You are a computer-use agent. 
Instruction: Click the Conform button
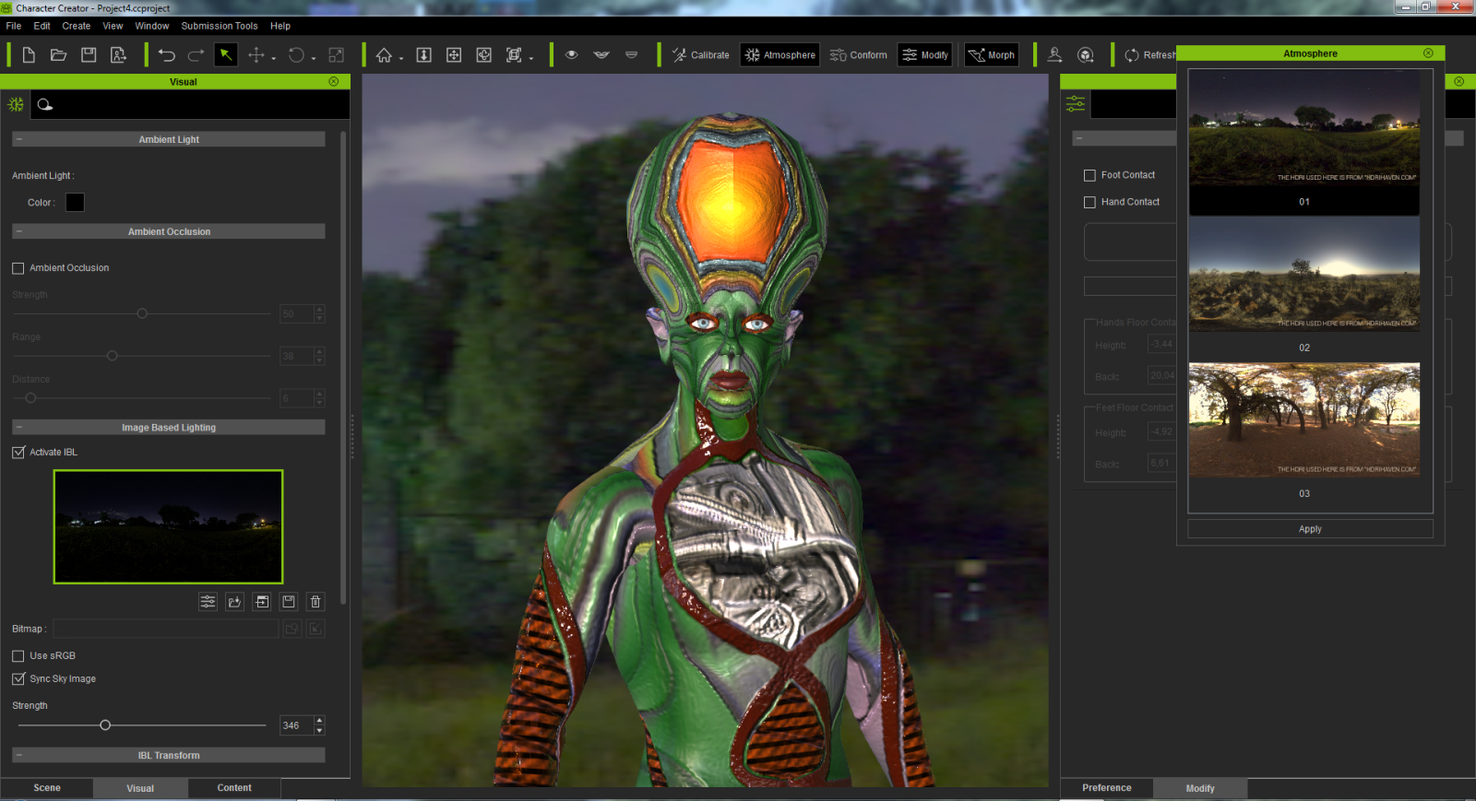coord(858,55)
